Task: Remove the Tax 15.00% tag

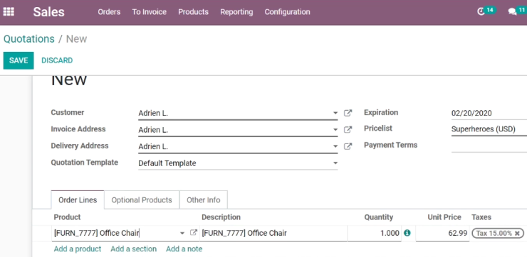Action: (x=517, y=233)
